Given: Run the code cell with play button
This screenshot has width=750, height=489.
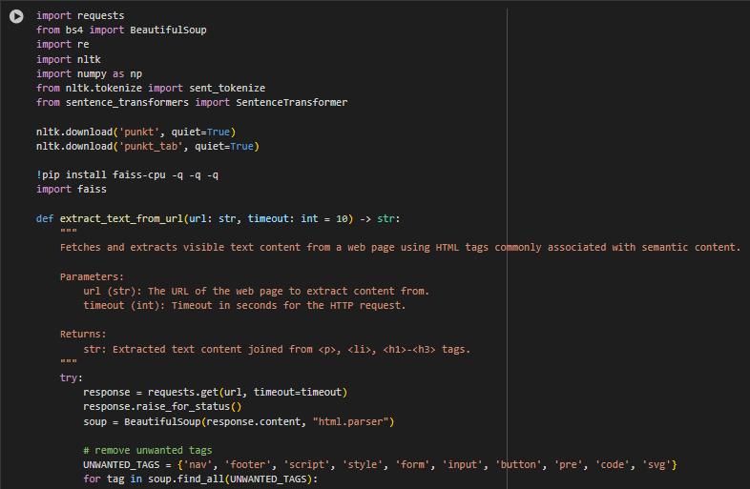Looking at the screenshot, I should 16,16.
